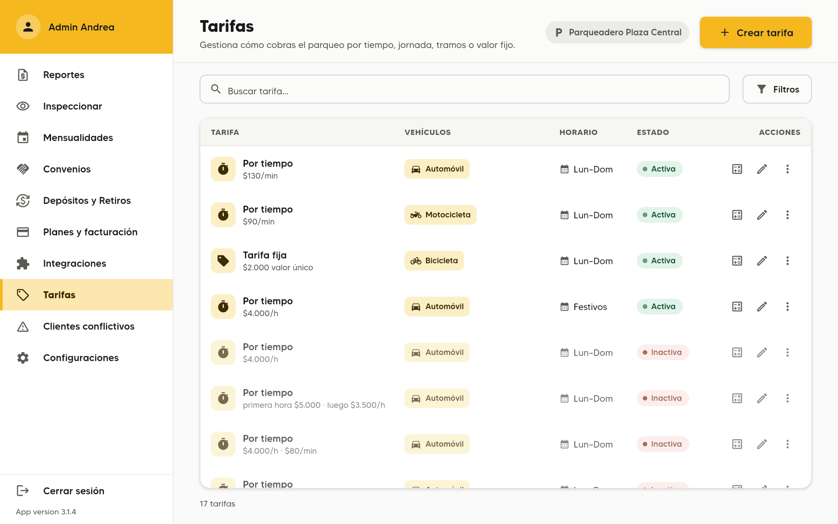This screenshot has width=838, height=524.
Task: Click the search magnifier icon
Action: click(216, 89)
